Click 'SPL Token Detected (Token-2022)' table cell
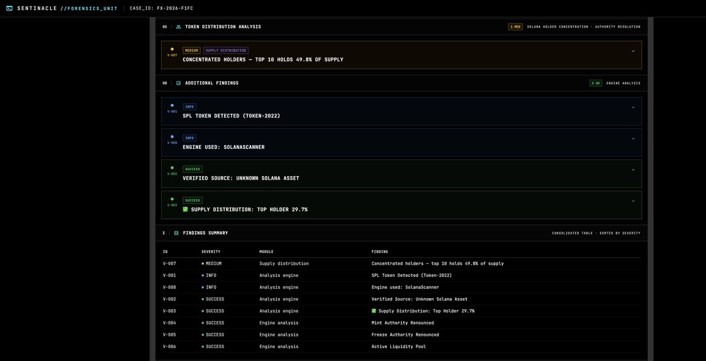 coord(412,275)
